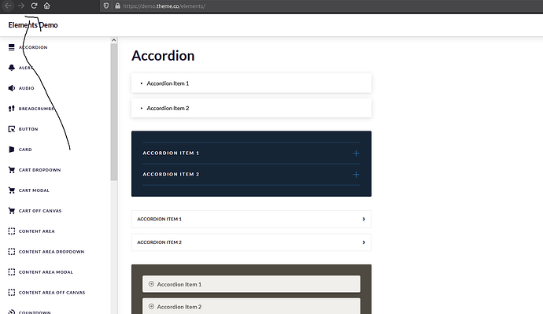Expand brown panel Accordion Item 1
The height and width of the screenshot is (314, 543).
point(251,284)
